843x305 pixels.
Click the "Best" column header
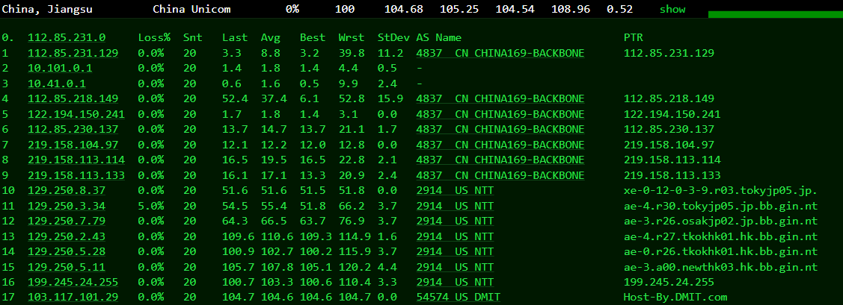[x=313, y=37]
